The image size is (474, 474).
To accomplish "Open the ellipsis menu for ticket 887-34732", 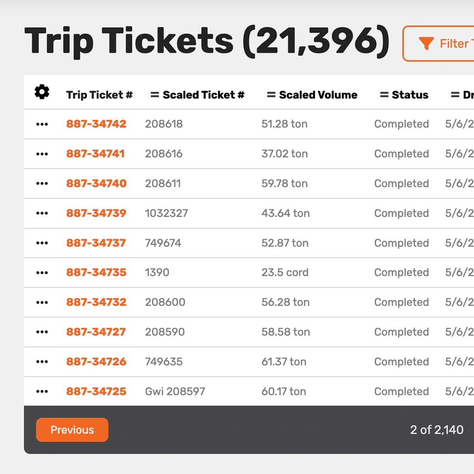I will (x=42, y=302).
